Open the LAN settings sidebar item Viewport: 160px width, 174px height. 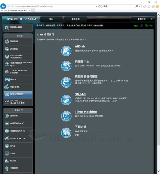(x=18, y=123)
